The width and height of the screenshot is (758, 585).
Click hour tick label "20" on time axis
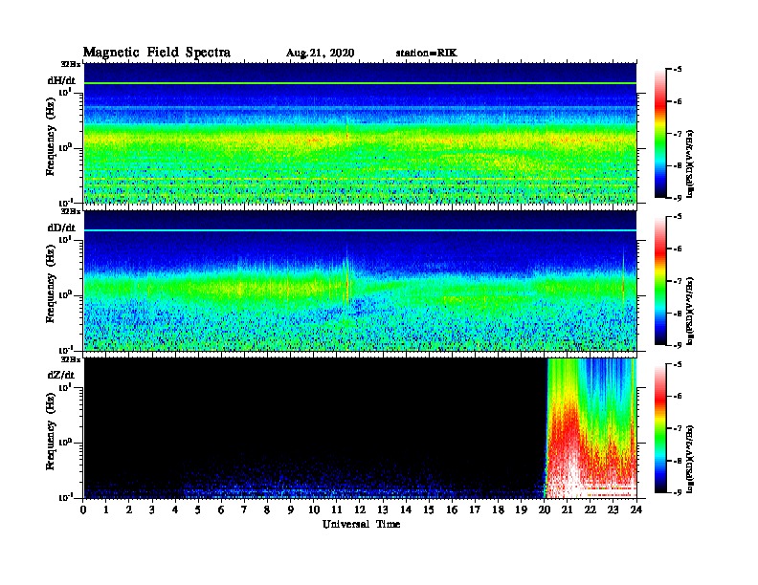click(x=545, y=509)
